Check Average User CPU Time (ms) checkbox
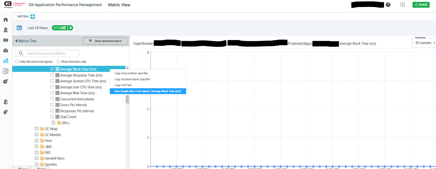This screenshot has width=436, height=169. [52, 87]
